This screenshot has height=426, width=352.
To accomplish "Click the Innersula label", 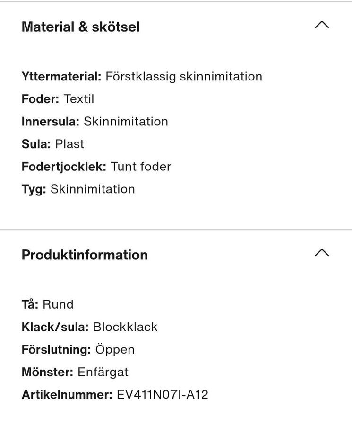I will pyautogui.click(x=51, y=122).
